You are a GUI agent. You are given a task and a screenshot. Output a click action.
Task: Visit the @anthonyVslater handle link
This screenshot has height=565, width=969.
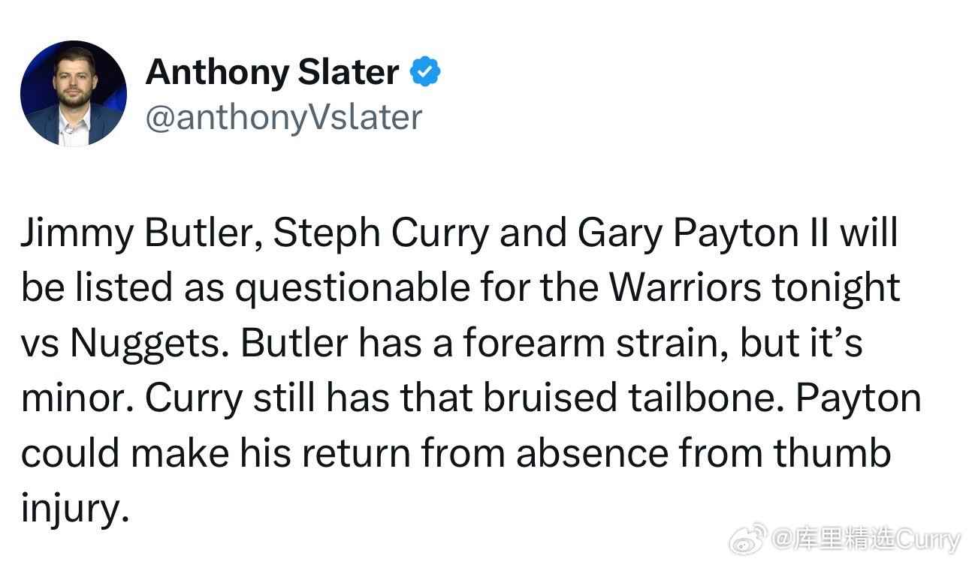click(283, 118)
